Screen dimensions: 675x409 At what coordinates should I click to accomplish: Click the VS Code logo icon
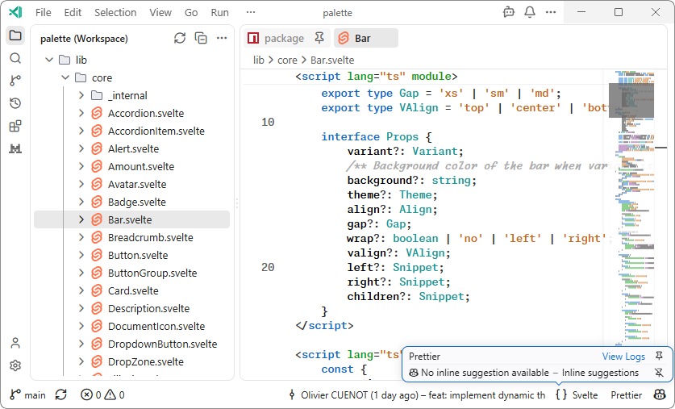15,12
